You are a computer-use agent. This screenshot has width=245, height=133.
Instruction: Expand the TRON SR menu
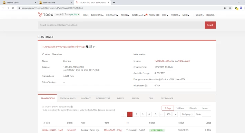coord(175,15)
